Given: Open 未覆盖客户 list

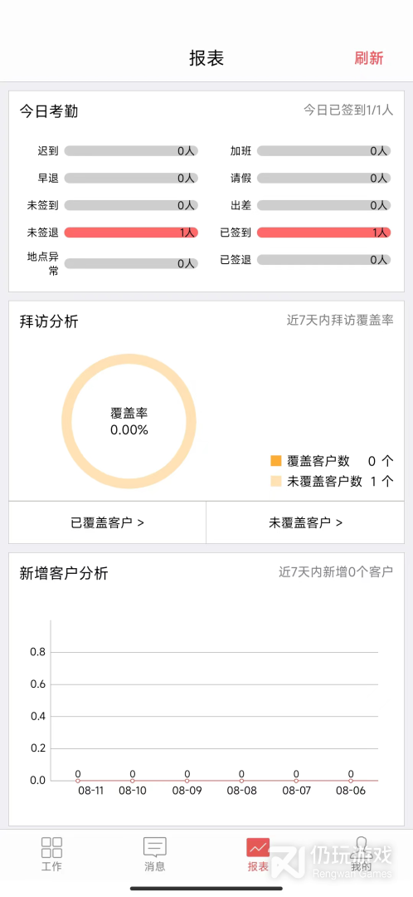Looking at the screenshot, I should (306, 522).
